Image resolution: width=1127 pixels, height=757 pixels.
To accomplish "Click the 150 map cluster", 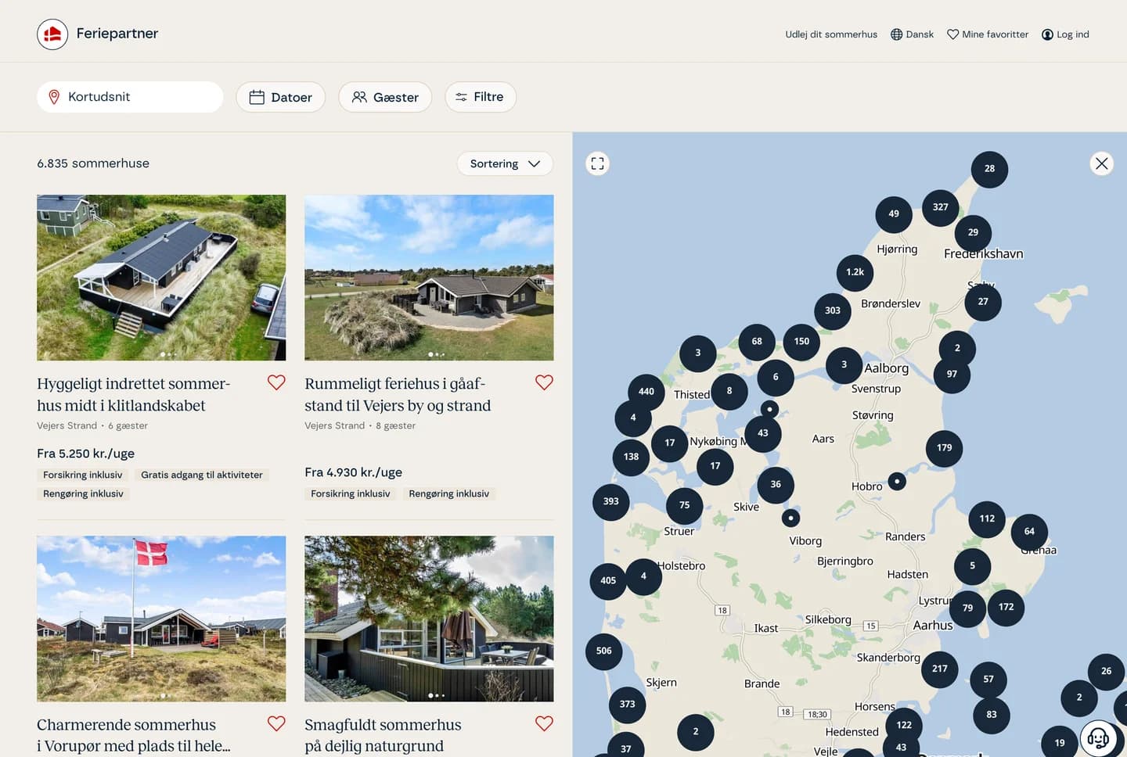I will coord(802,342).
